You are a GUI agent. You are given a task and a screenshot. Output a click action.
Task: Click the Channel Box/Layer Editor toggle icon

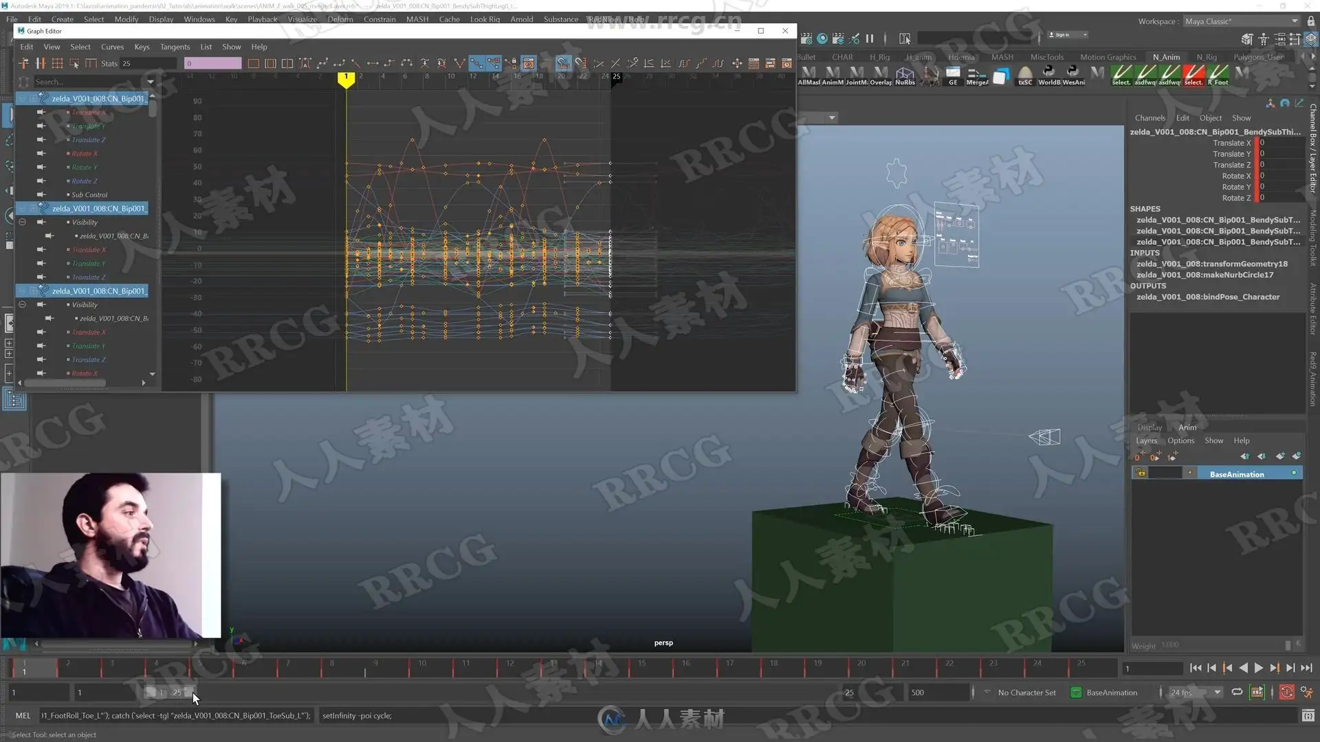[1312, 39]
